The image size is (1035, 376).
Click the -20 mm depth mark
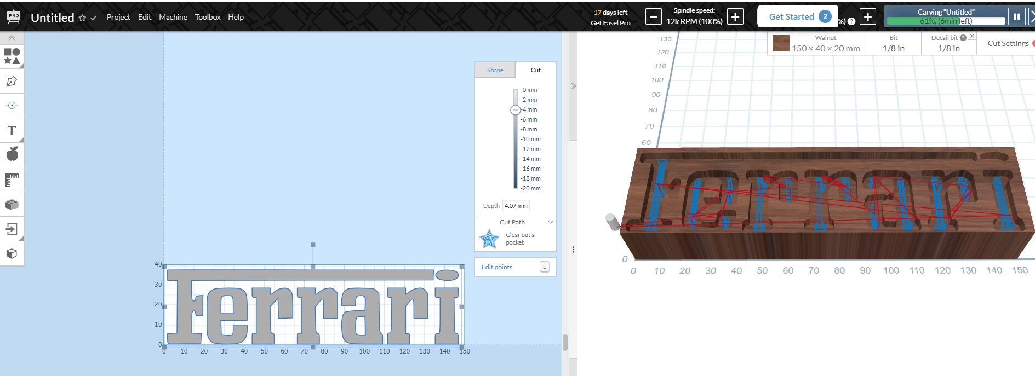point(531,188)
